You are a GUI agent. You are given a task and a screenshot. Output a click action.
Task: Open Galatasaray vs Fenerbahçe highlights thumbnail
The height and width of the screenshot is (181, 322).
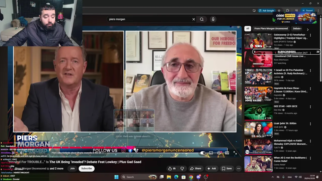tap(258, 41)
